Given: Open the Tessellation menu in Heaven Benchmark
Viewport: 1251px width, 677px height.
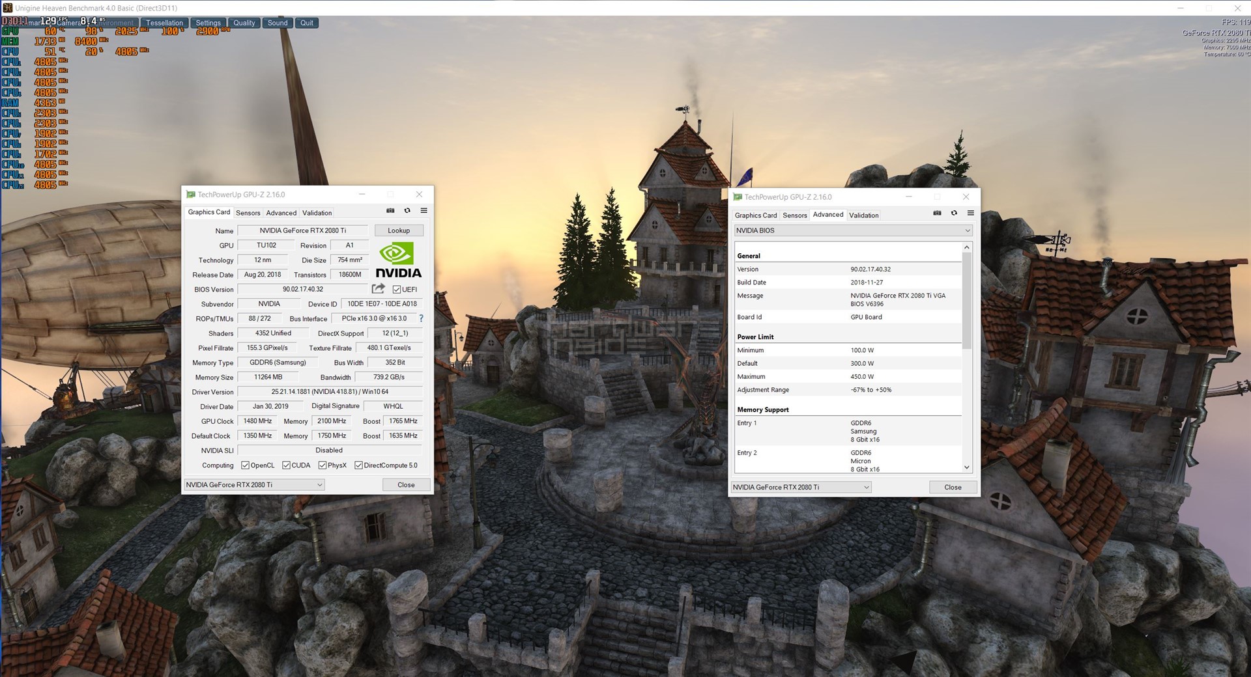Looking at the screenshot, I should point(164,23).
